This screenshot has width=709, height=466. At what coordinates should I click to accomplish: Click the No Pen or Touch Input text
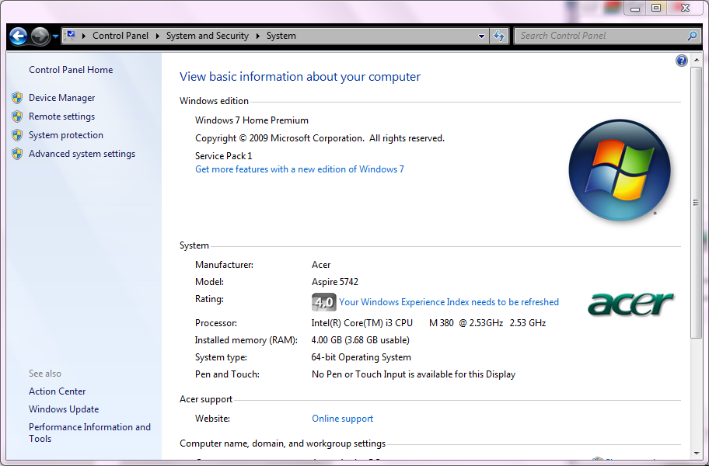point(414,374)
